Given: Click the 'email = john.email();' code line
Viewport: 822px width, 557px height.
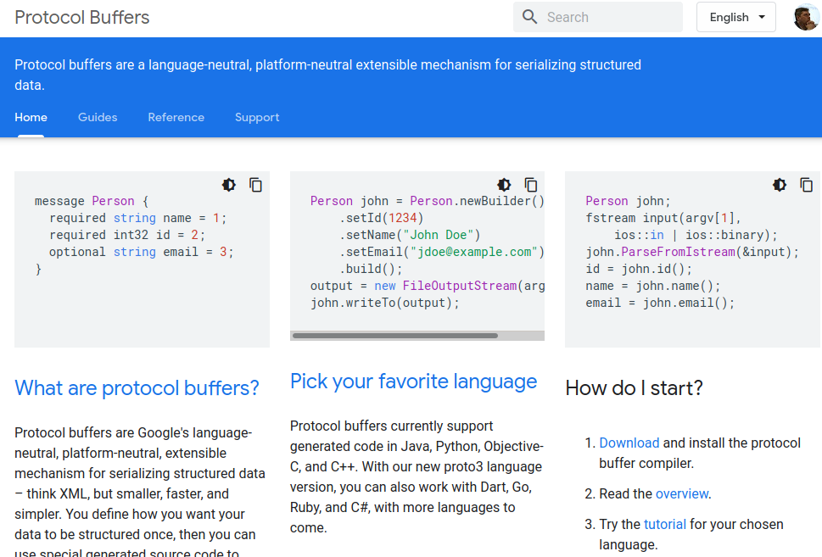Looking at the screenshot, I should click(660, 303).
